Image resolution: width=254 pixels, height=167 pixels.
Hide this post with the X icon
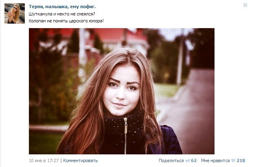point(245,5)
